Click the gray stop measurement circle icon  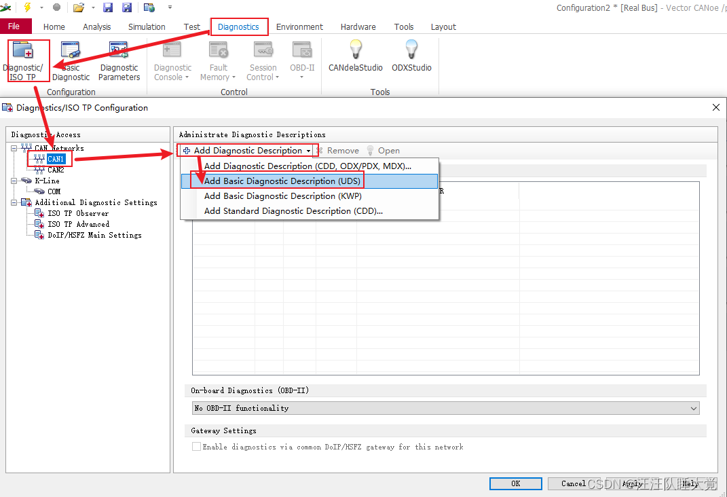click(56, 7)
